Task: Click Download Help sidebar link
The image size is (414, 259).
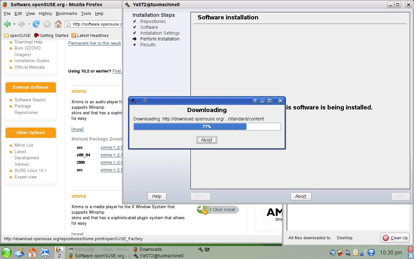Action: 28,42
